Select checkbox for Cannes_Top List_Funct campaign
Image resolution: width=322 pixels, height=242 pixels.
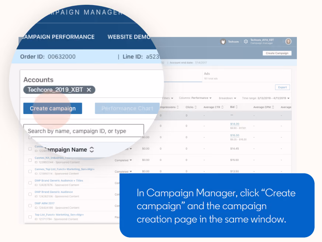coord(30,171)
